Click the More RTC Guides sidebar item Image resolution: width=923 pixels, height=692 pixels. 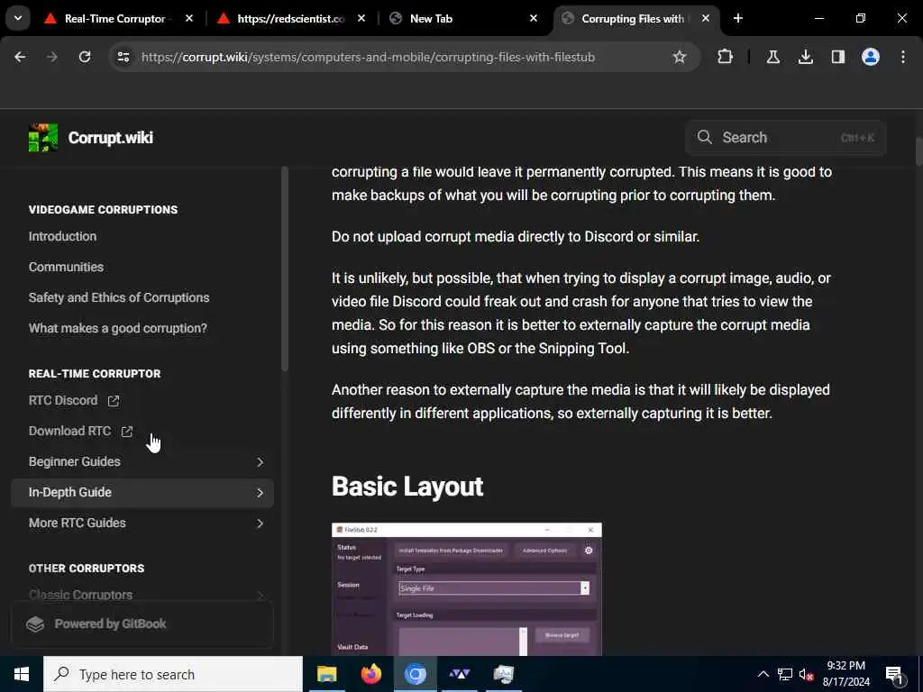pyautogui.click(x=142, y=524)
